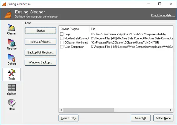Click the Eusing Cleaner broom logo in banner
The height and width of the screenshot is (125, 177).
pyautogui.click(x=8, y=14)
